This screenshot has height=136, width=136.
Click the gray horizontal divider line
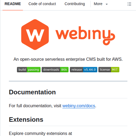[68, 81]
